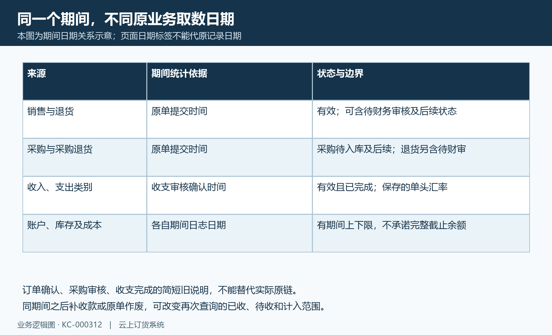Click the title 同一个期间，不同原业务取数日期
This screenshot has height=335, width=552.
126,19
